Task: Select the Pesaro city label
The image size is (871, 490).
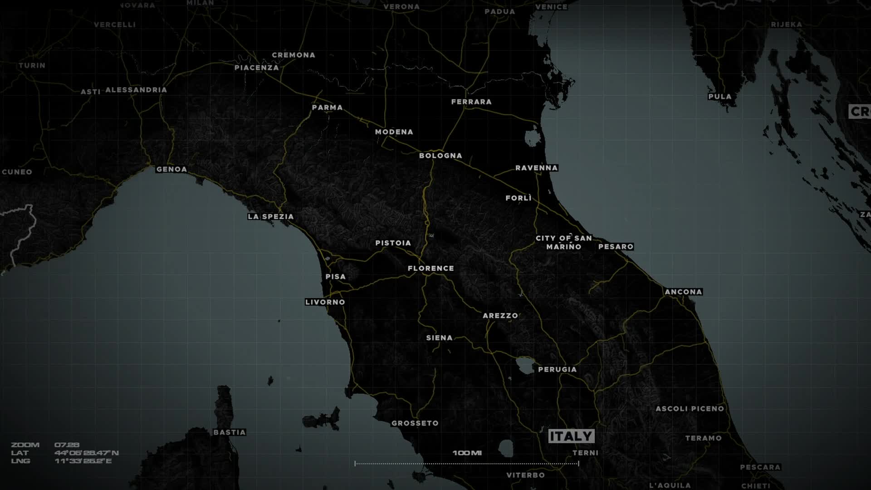Action: 616,247
